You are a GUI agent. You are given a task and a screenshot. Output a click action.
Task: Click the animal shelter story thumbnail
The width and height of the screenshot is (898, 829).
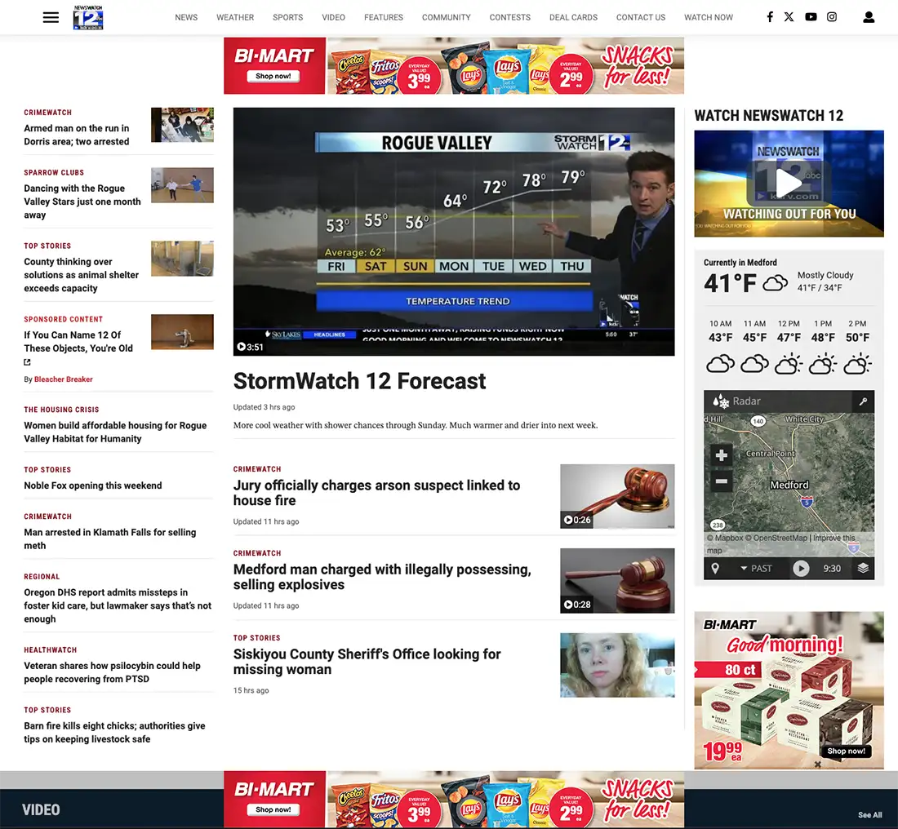182,258
